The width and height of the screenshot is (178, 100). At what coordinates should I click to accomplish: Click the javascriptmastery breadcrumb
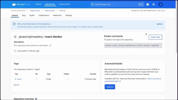click(x=18, y=11)
